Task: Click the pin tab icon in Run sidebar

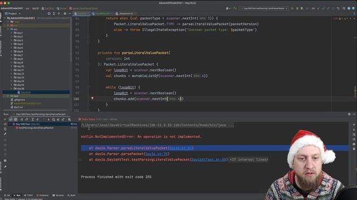Action: tap(5, 167)
